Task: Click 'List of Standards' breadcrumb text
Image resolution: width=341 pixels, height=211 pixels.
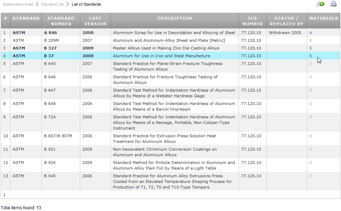Action: [x=86, y=4]
